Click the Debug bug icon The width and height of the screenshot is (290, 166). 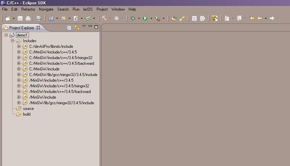point(133,18)
